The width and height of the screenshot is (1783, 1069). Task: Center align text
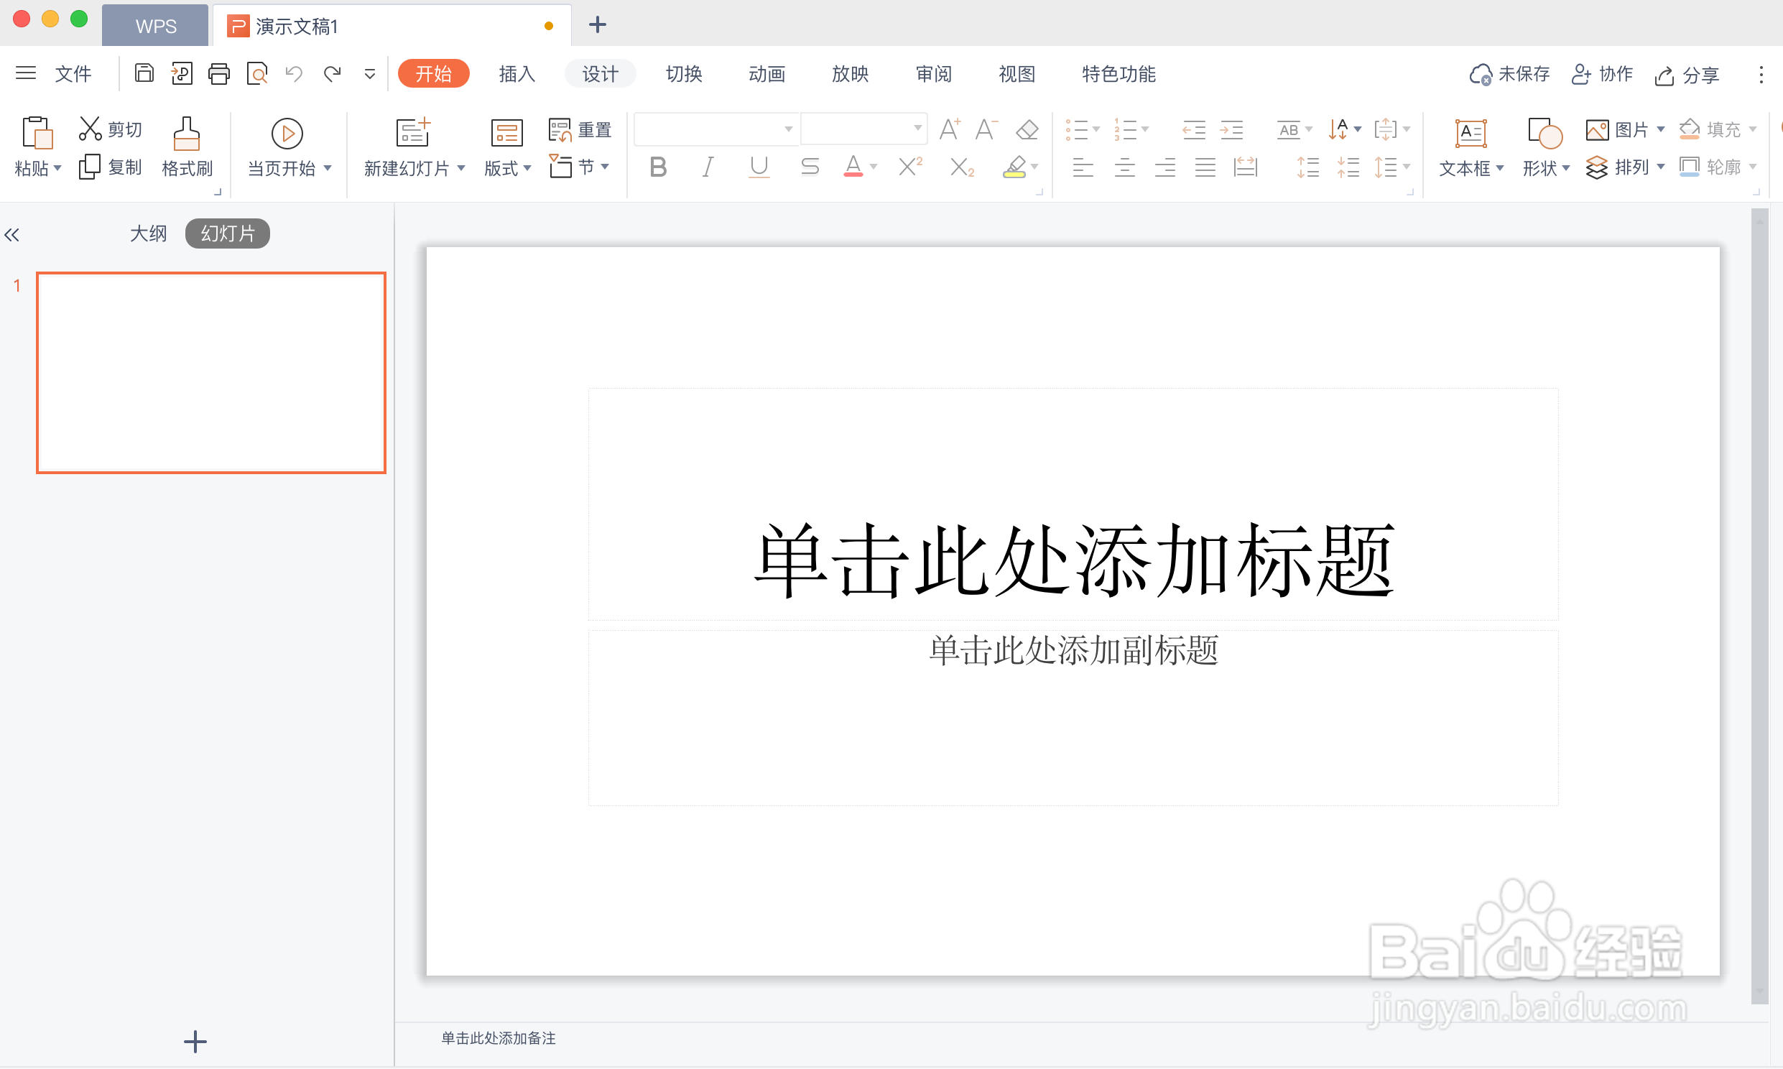pyautogui.click(x=1124, y=168)
